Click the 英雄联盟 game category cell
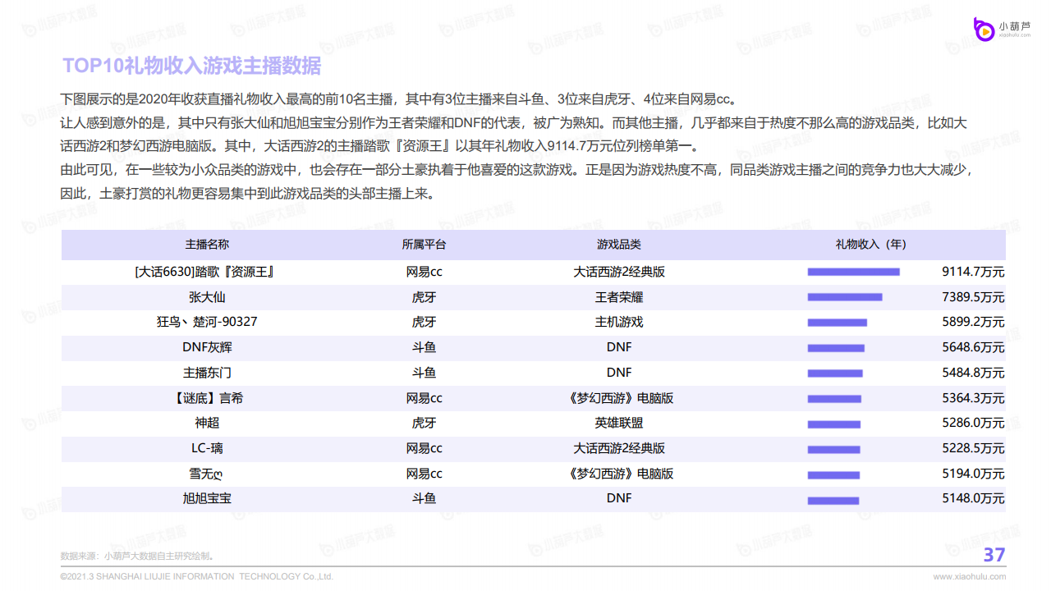The image size is (1051, 591). point(618,423)
